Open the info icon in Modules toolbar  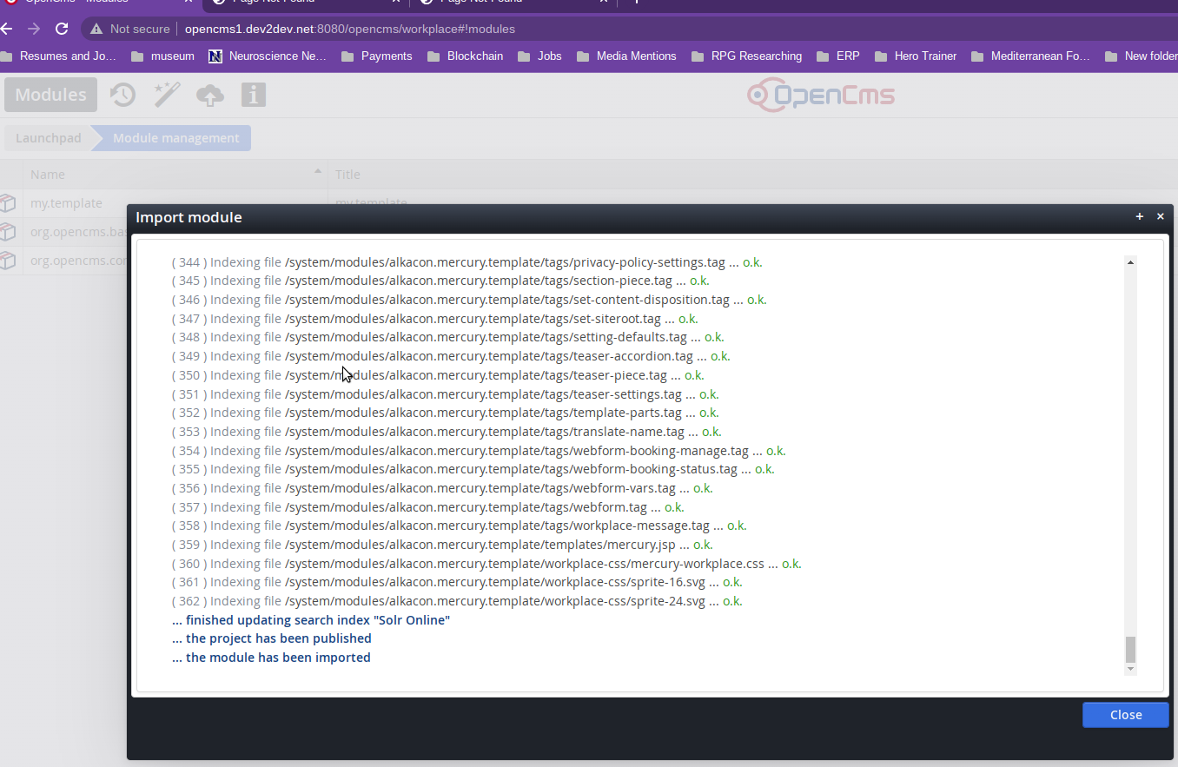point(254,95)
